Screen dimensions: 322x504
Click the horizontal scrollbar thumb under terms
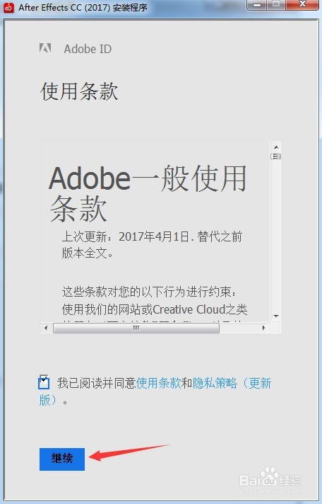136,328
